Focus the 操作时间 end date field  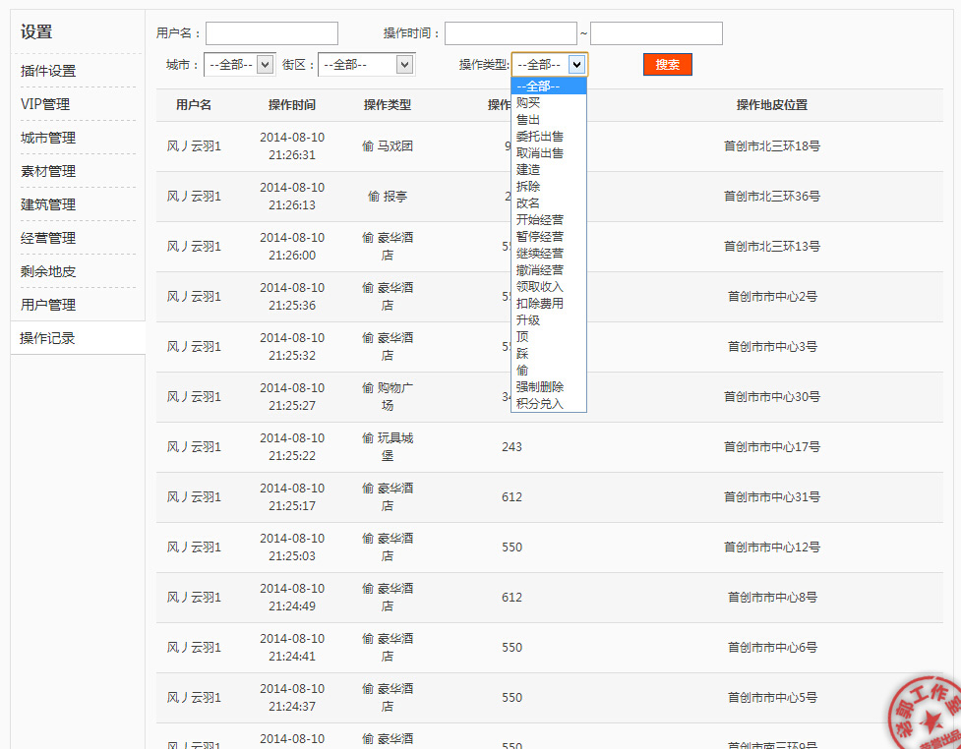click(656, 33)
